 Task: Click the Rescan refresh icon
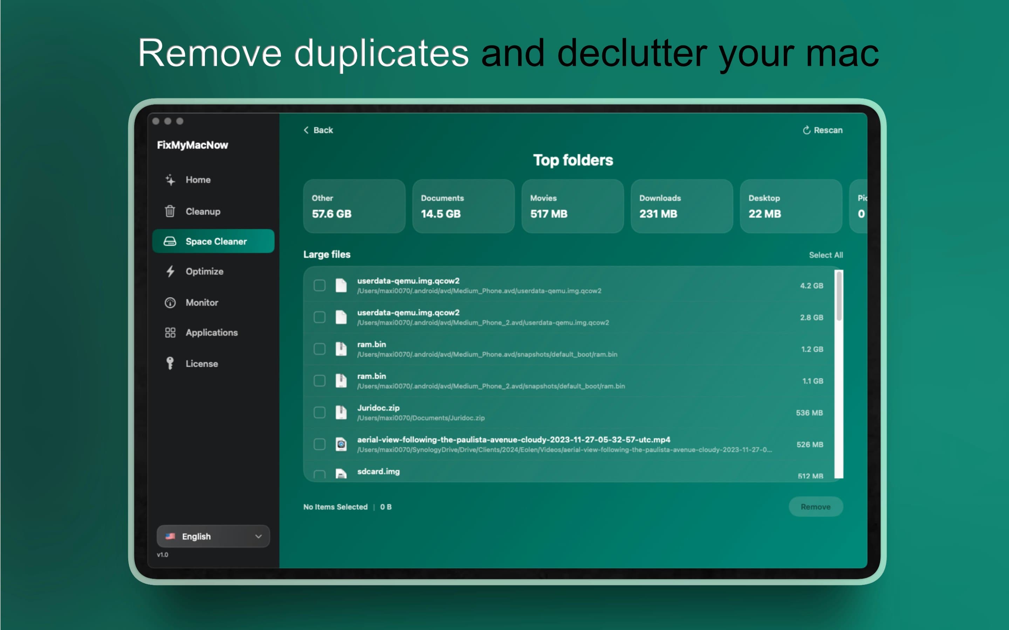tap(807, 130)
